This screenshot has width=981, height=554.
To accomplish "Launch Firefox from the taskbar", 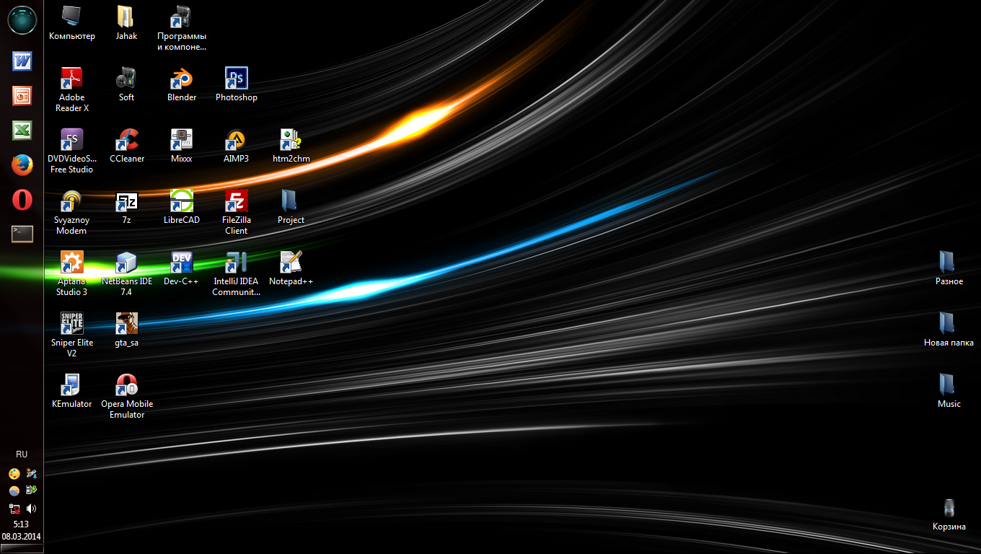I will click(x=22, y=165).
